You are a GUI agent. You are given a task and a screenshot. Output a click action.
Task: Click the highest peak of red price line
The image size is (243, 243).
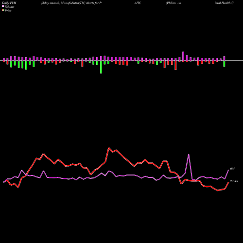[x=109, y=148]
